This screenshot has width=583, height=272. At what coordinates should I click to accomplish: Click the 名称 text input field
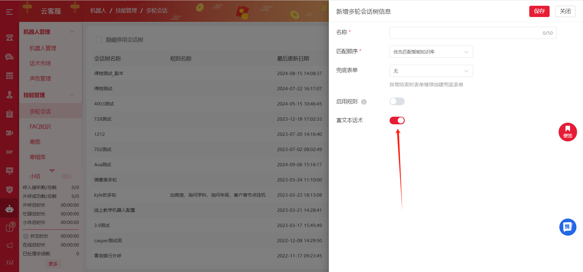point(465,33)
